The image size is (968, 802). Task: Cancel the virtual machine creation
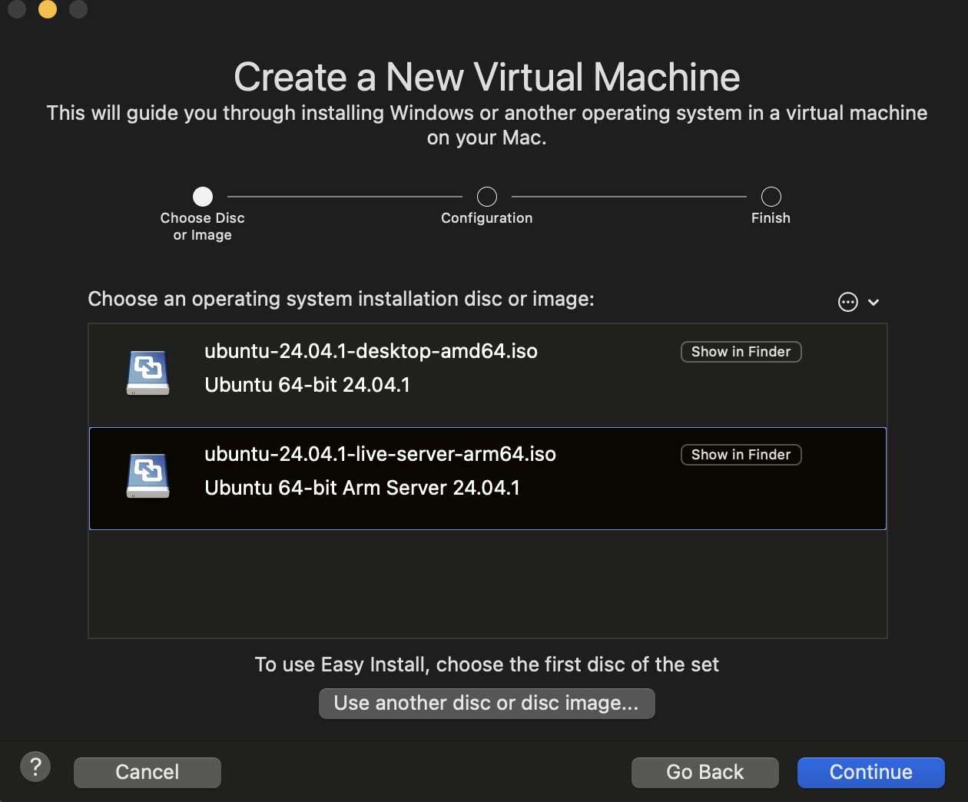[x=147, y=772]
